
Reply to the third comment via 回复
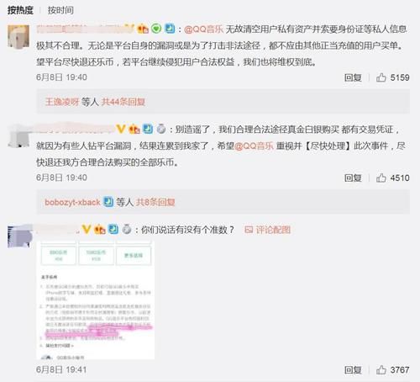(x=353, y=370)
